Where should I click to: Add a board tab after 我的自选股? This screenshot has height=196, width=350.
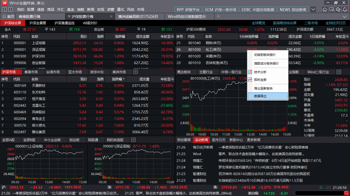[133, 140]
